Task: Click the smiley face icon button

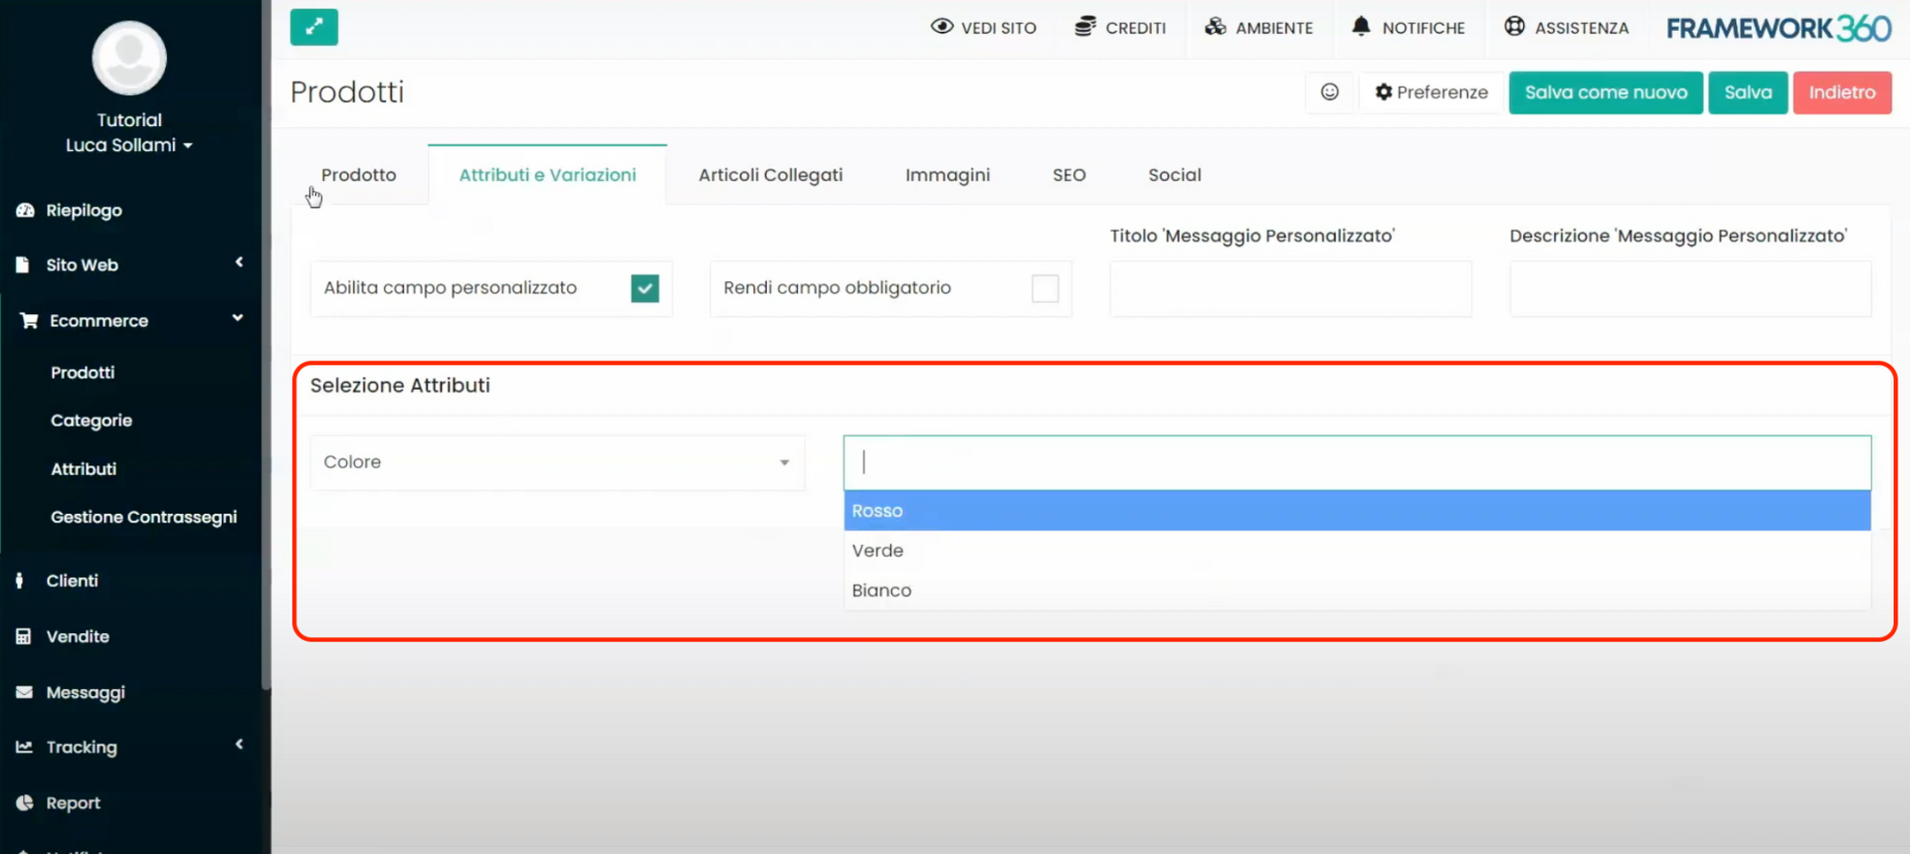Action: point(1329,92)
